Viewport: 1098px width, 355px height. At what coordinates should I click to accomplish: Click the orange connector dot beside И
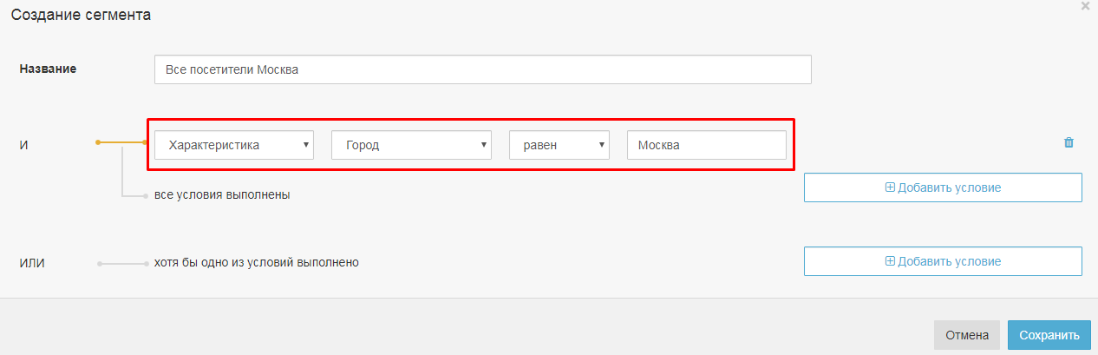[x=98, y=141]
